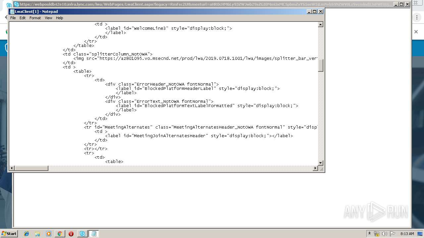Minimize the LwaClient Notepad window
424x238 pixels.
[x=309, y=12]
